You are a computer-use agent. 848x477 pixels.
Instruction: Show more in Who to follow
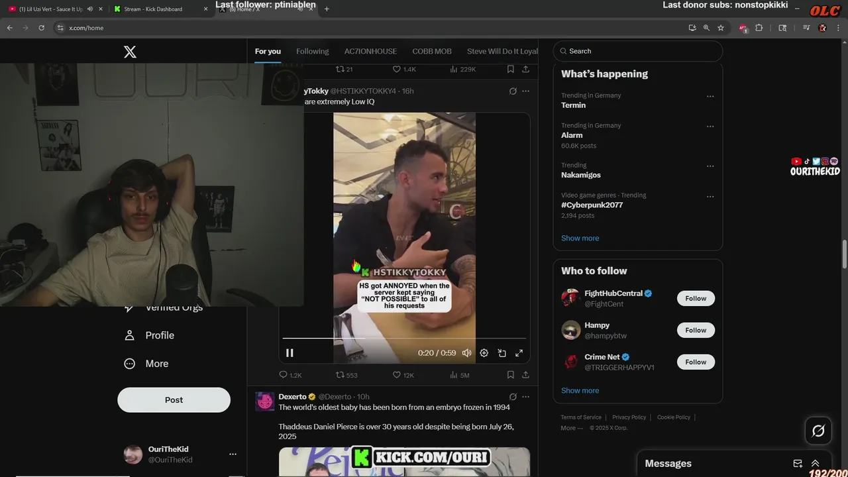[580, 391]
